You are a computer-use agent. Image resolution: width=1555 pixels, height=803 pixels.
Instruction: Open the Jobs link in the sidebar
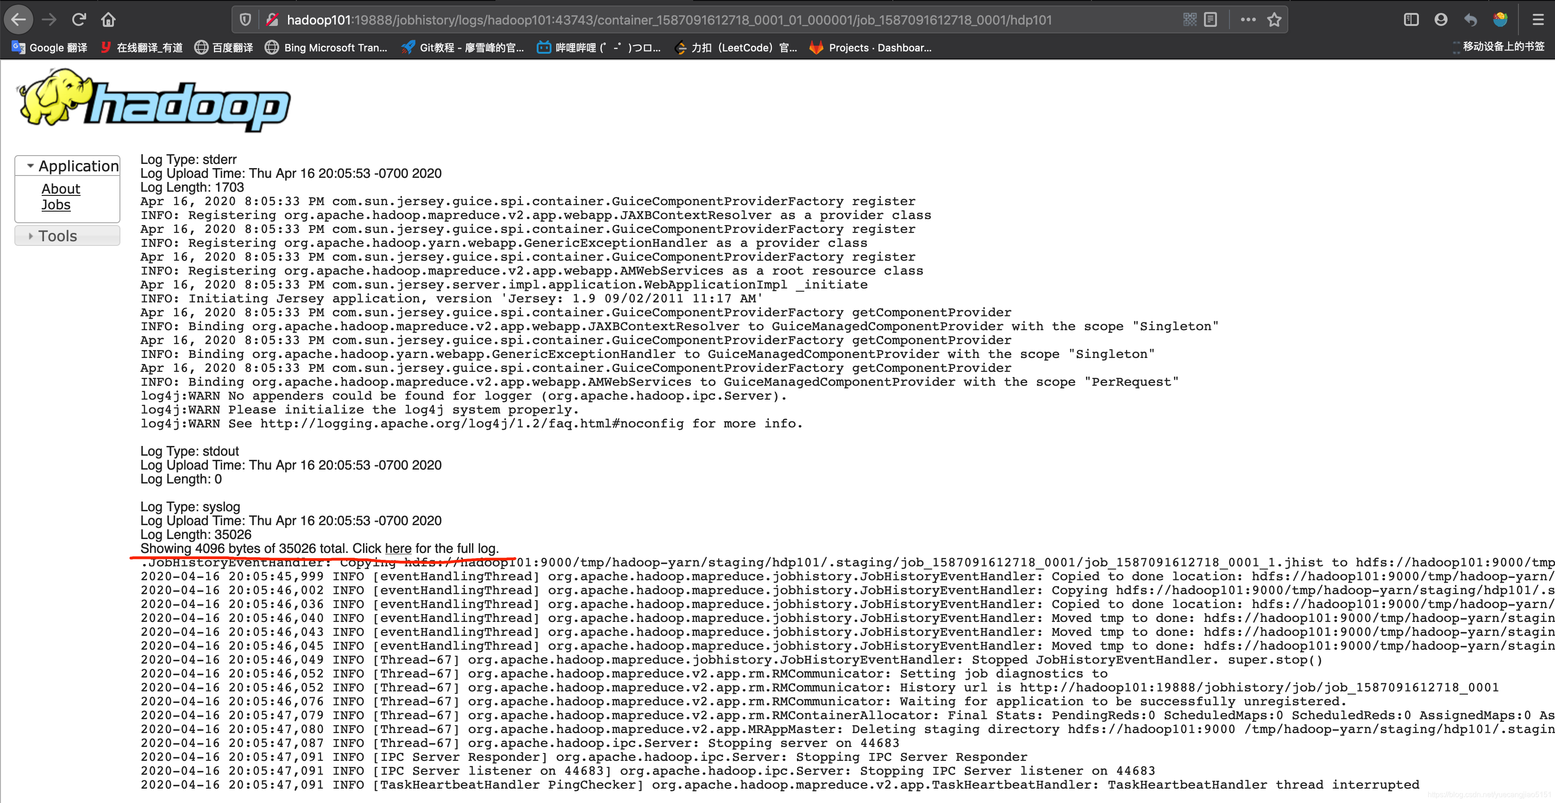56,205
